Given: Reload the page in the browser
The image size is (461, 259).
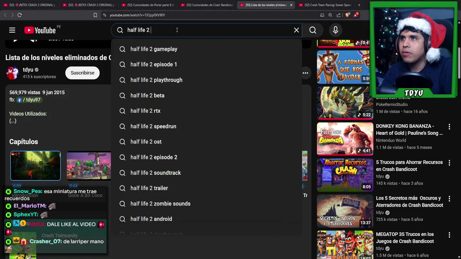Looking at the screenshot, I should (20, 15).
